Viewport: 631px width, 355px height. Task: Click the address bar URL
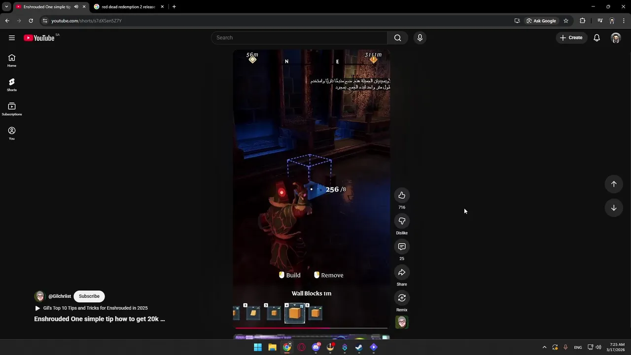click(87, 21)
